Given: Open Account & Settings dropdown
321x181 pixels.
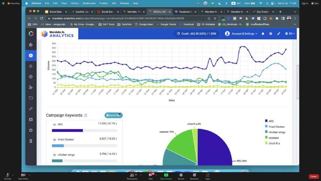Looking at the screenshot, I should tap(241, 34).
